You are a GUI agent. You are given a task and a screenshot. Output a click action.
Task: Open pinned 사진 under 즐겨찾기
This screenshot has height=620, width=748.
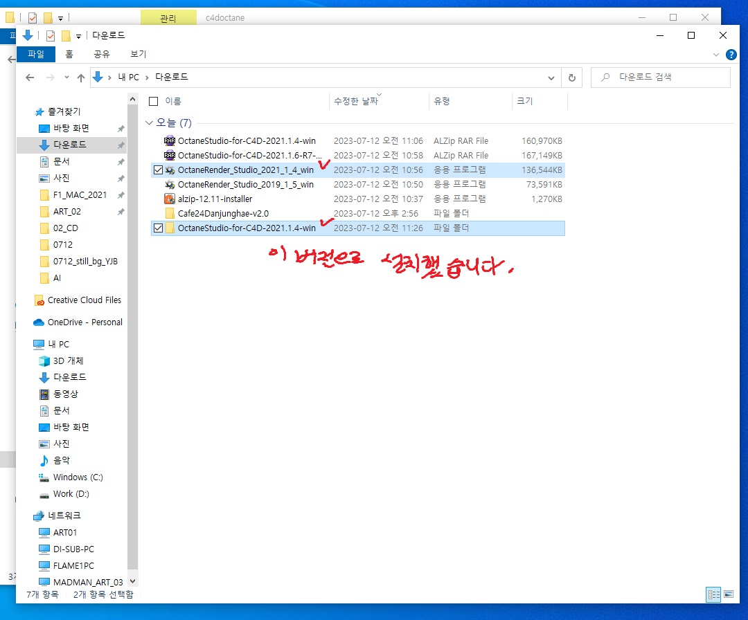(62, 179)
